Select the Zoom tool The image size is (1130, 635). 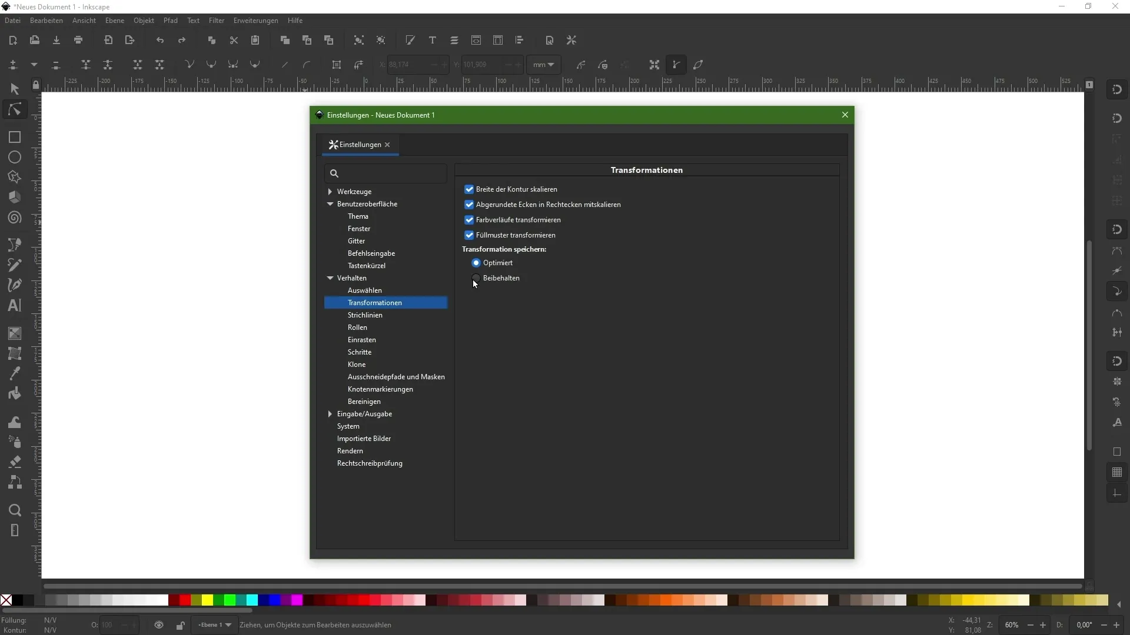(15, 510)
